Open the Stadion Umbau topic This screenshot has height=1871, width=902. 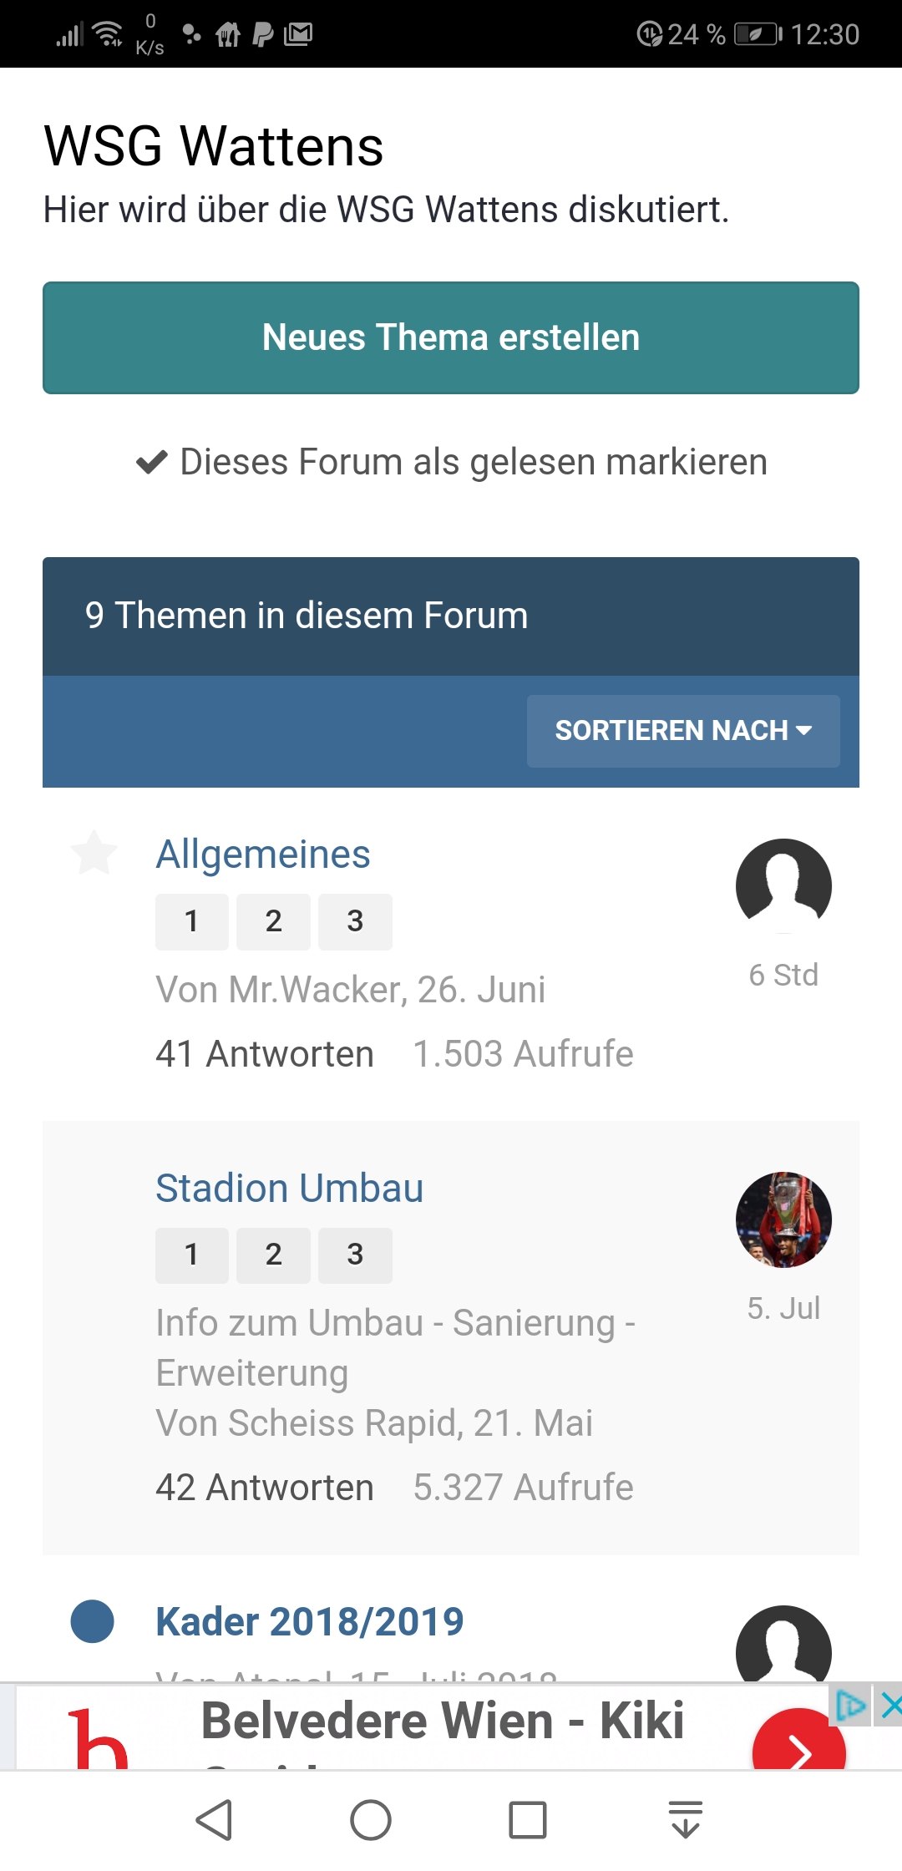point(289,1188)
